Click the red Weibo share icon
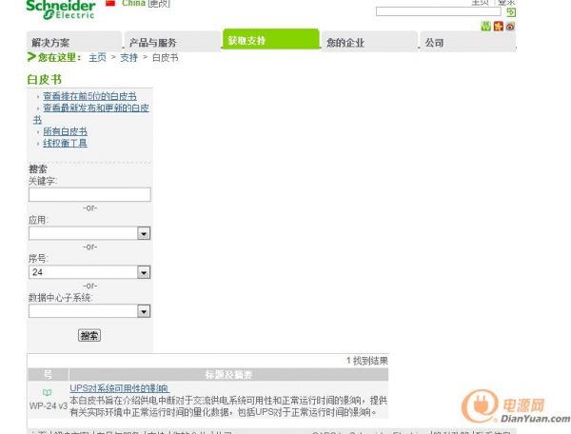 pos(511,26)
